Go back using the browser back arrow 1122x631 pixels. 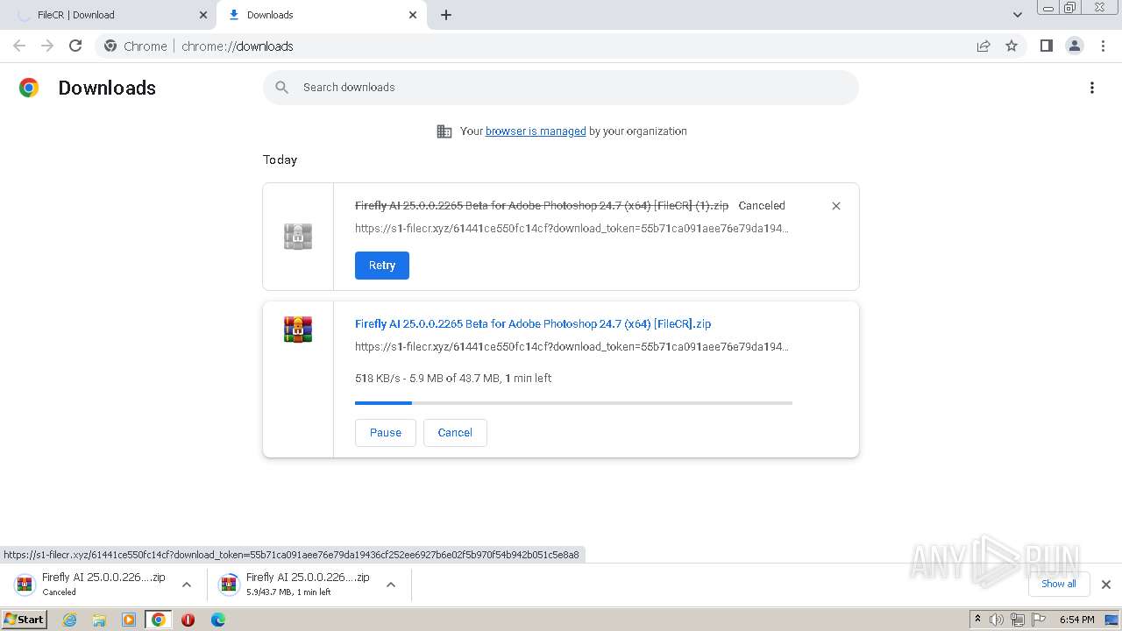19,46
